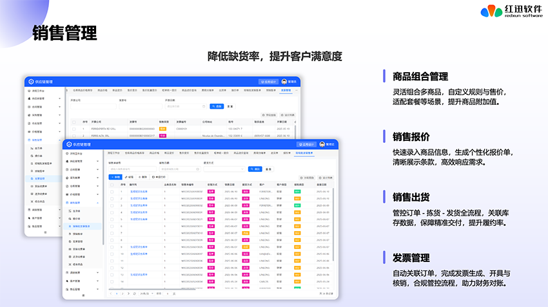Click the 删除 trash button above the sales table
This screenshot has width=548, height=307.
click(x=141, y=176)
